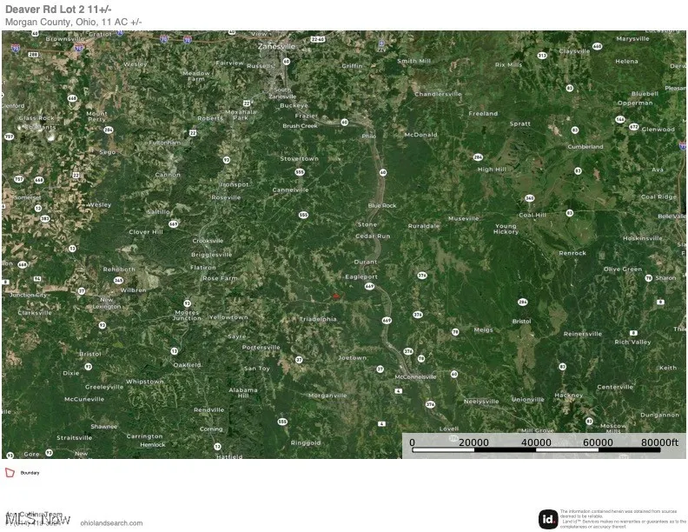Click the Morganville place label
The width and height of the screenshot is (688, 532).
(302, 395)
